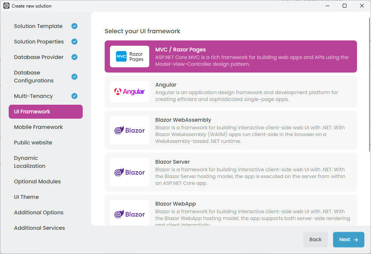Maximize the Create new solution window
Viewport: 371px width, 254px height.
345,6
